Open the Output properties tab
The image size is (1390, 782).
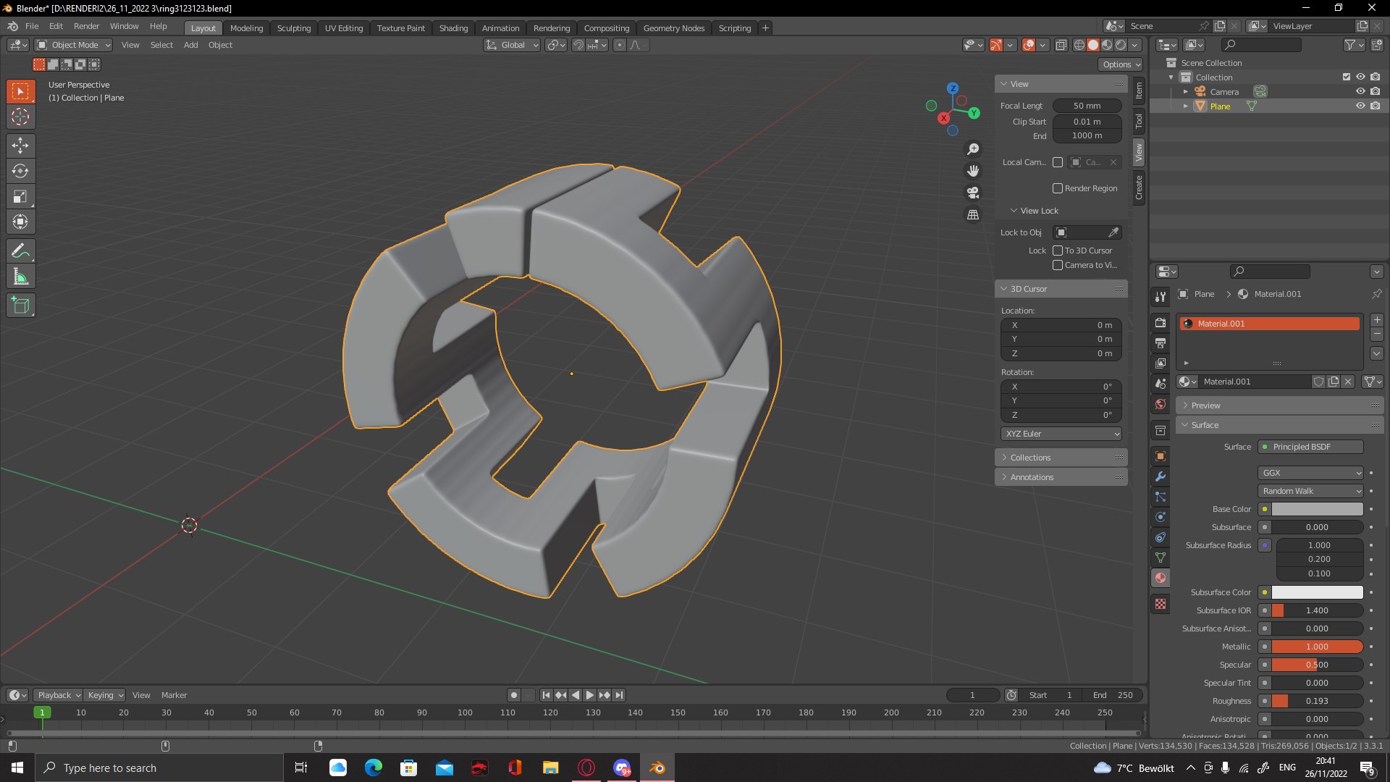pos(1161,342)
